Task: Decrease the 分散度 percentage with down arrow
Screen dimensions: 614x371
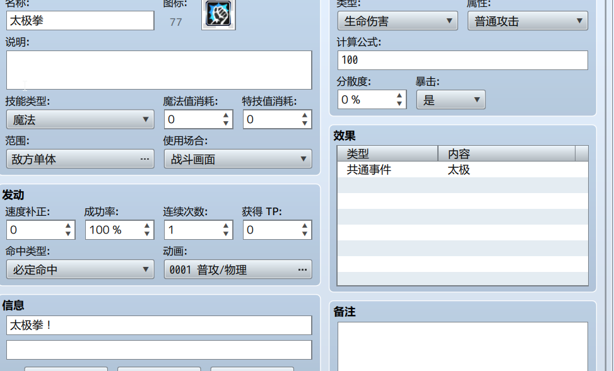Action: pos(399,103)
